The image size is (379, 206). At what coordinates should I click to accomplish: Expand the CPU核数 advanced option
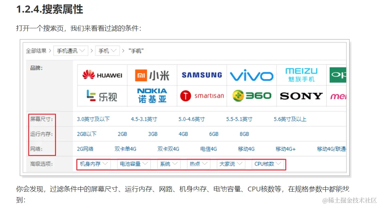268,164
